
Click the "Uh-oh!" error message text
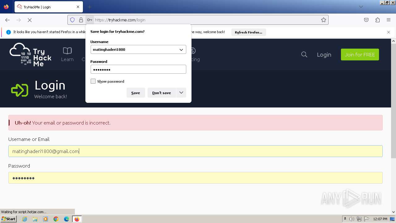click(62, 123)
